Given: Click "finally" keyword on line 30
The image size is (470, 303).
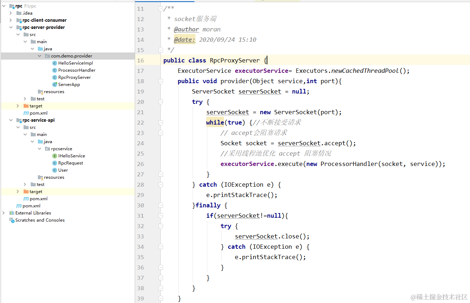Looking at the screenshot, I should tap(208, 205).
